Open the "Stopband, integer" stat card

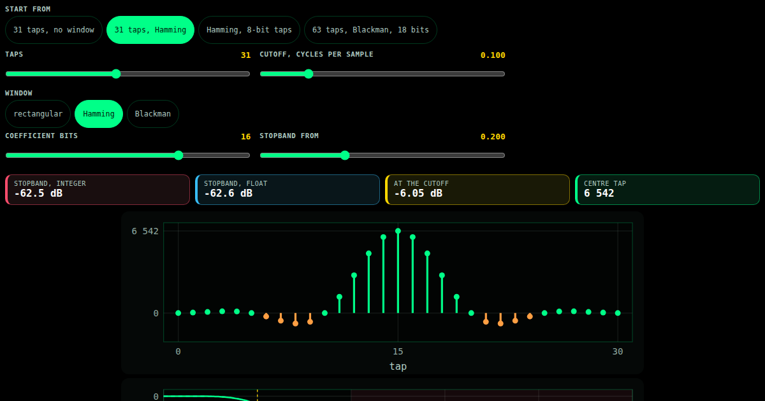pyautogui.click(x=98, y=190)
